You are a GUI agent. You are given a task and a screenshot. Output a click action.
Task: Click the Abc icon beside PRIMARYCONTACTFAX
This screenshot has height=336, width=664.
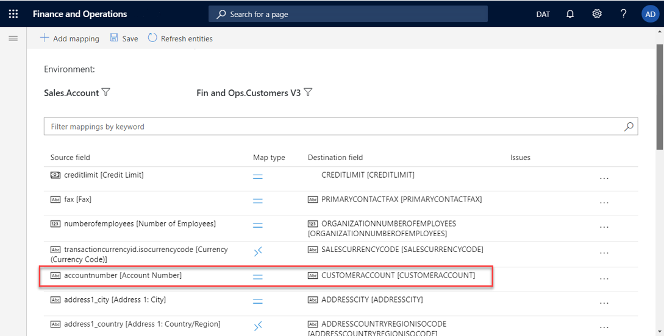point(313,200)
